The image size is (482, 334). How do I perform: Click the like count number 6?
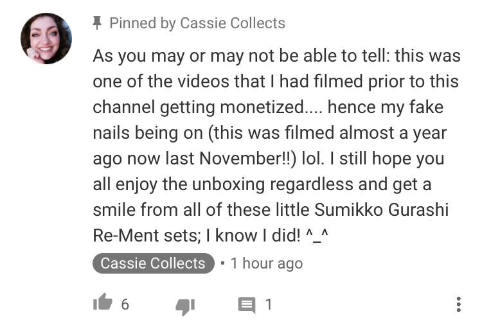(125, 304)
